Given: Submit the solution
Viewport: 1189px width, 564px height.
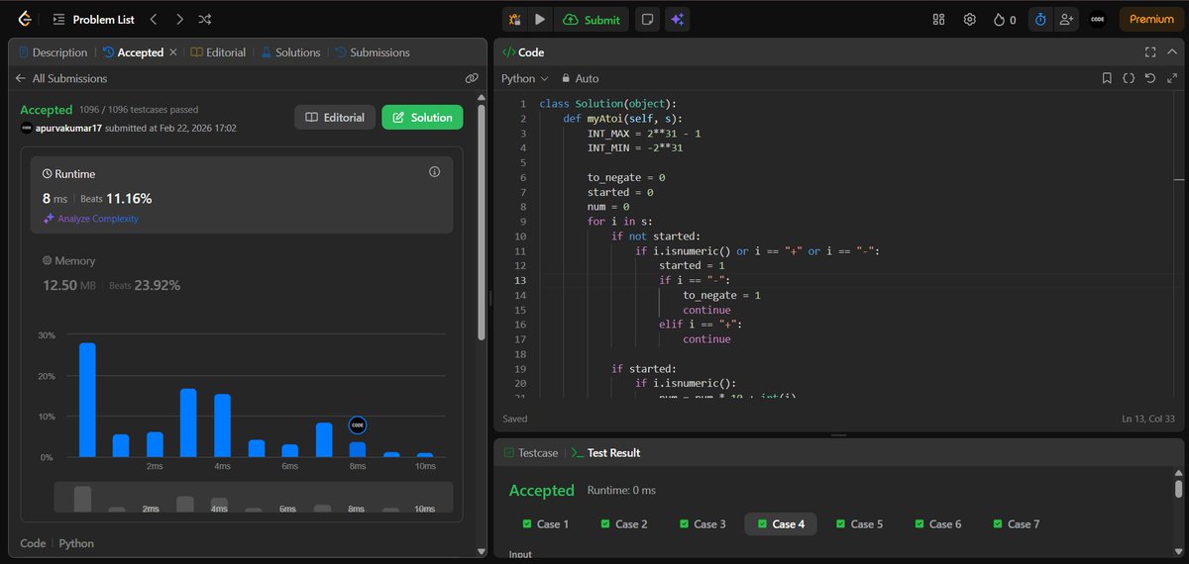Looking at the screenshot, I should (x=593, y=19).
